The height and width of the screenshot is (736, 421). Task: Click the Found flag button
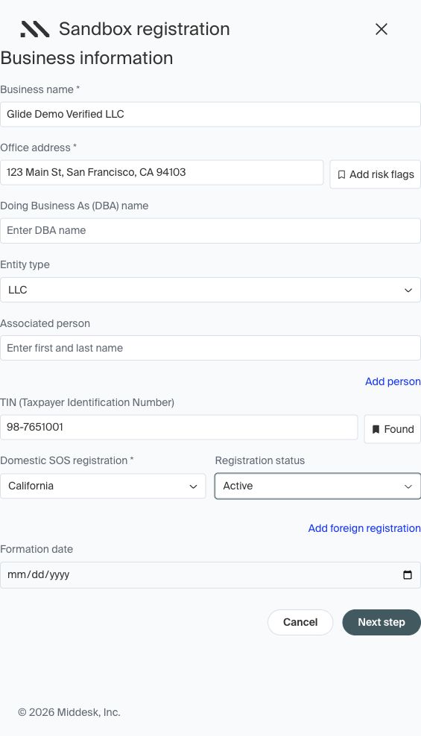pos(393,429)
